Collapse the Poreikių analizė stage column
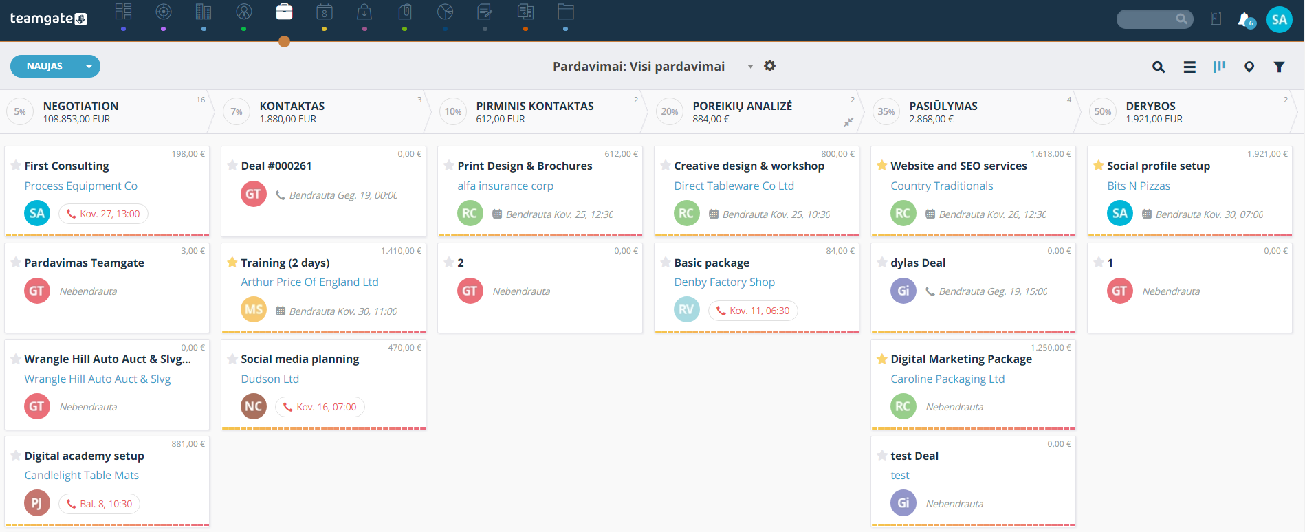The width and height of the screenshot is (1305, 532). [848, 122]
